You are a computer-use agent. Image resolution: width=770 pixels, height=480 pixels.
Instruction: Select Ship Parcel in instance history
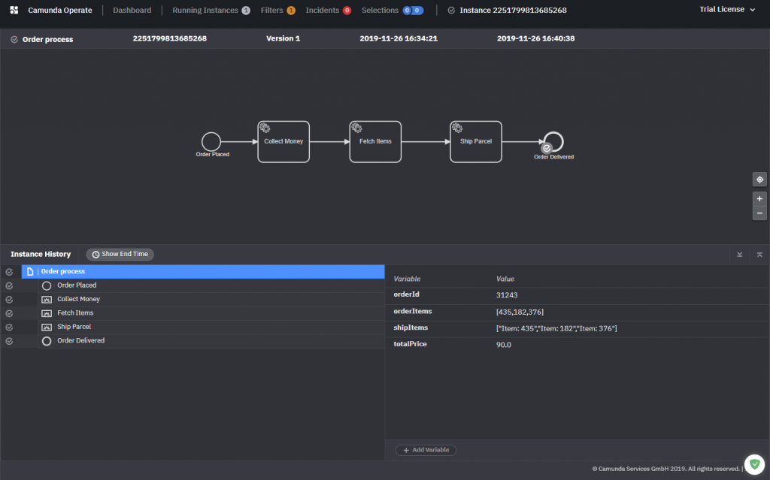tap(211, 326)
